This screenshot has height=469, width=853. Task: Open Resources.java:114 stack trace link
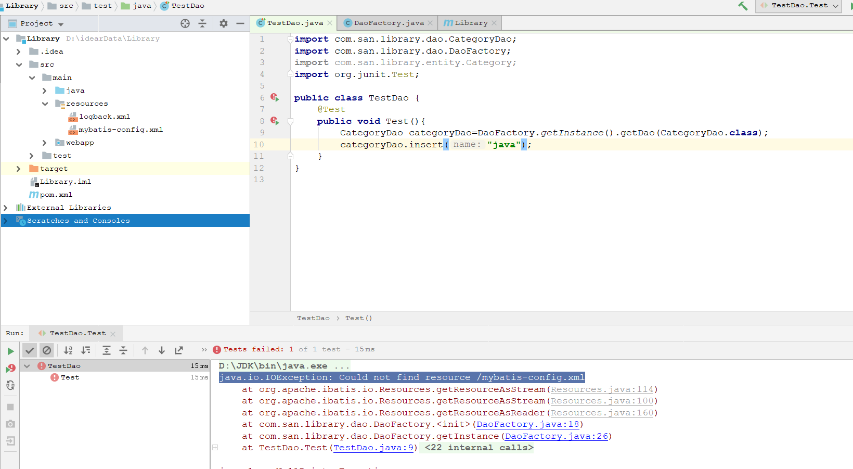tap(602, 389)
